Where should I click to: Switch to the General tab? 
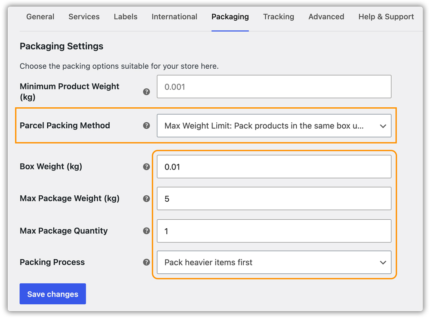[40, 17]
